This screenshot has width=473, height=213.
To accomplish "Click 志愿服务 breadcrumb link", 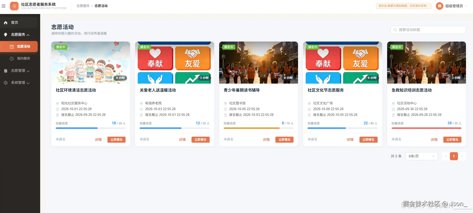I will (x=83, y=6).
